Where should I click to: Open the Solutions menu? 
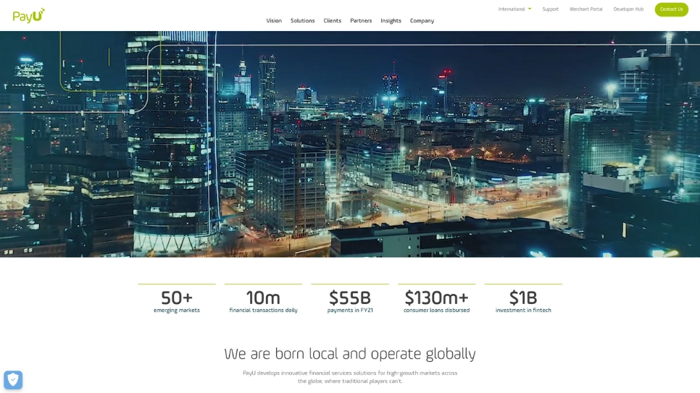point(302,21)
